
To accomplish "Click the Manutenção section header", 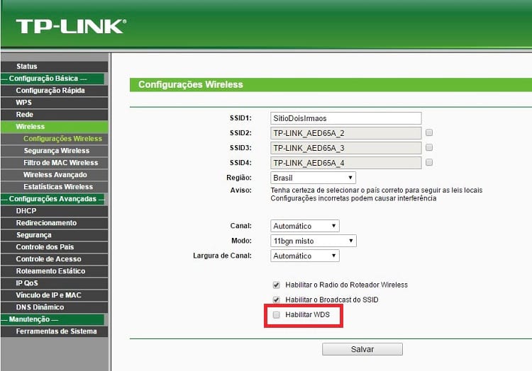I will [53, 319].
